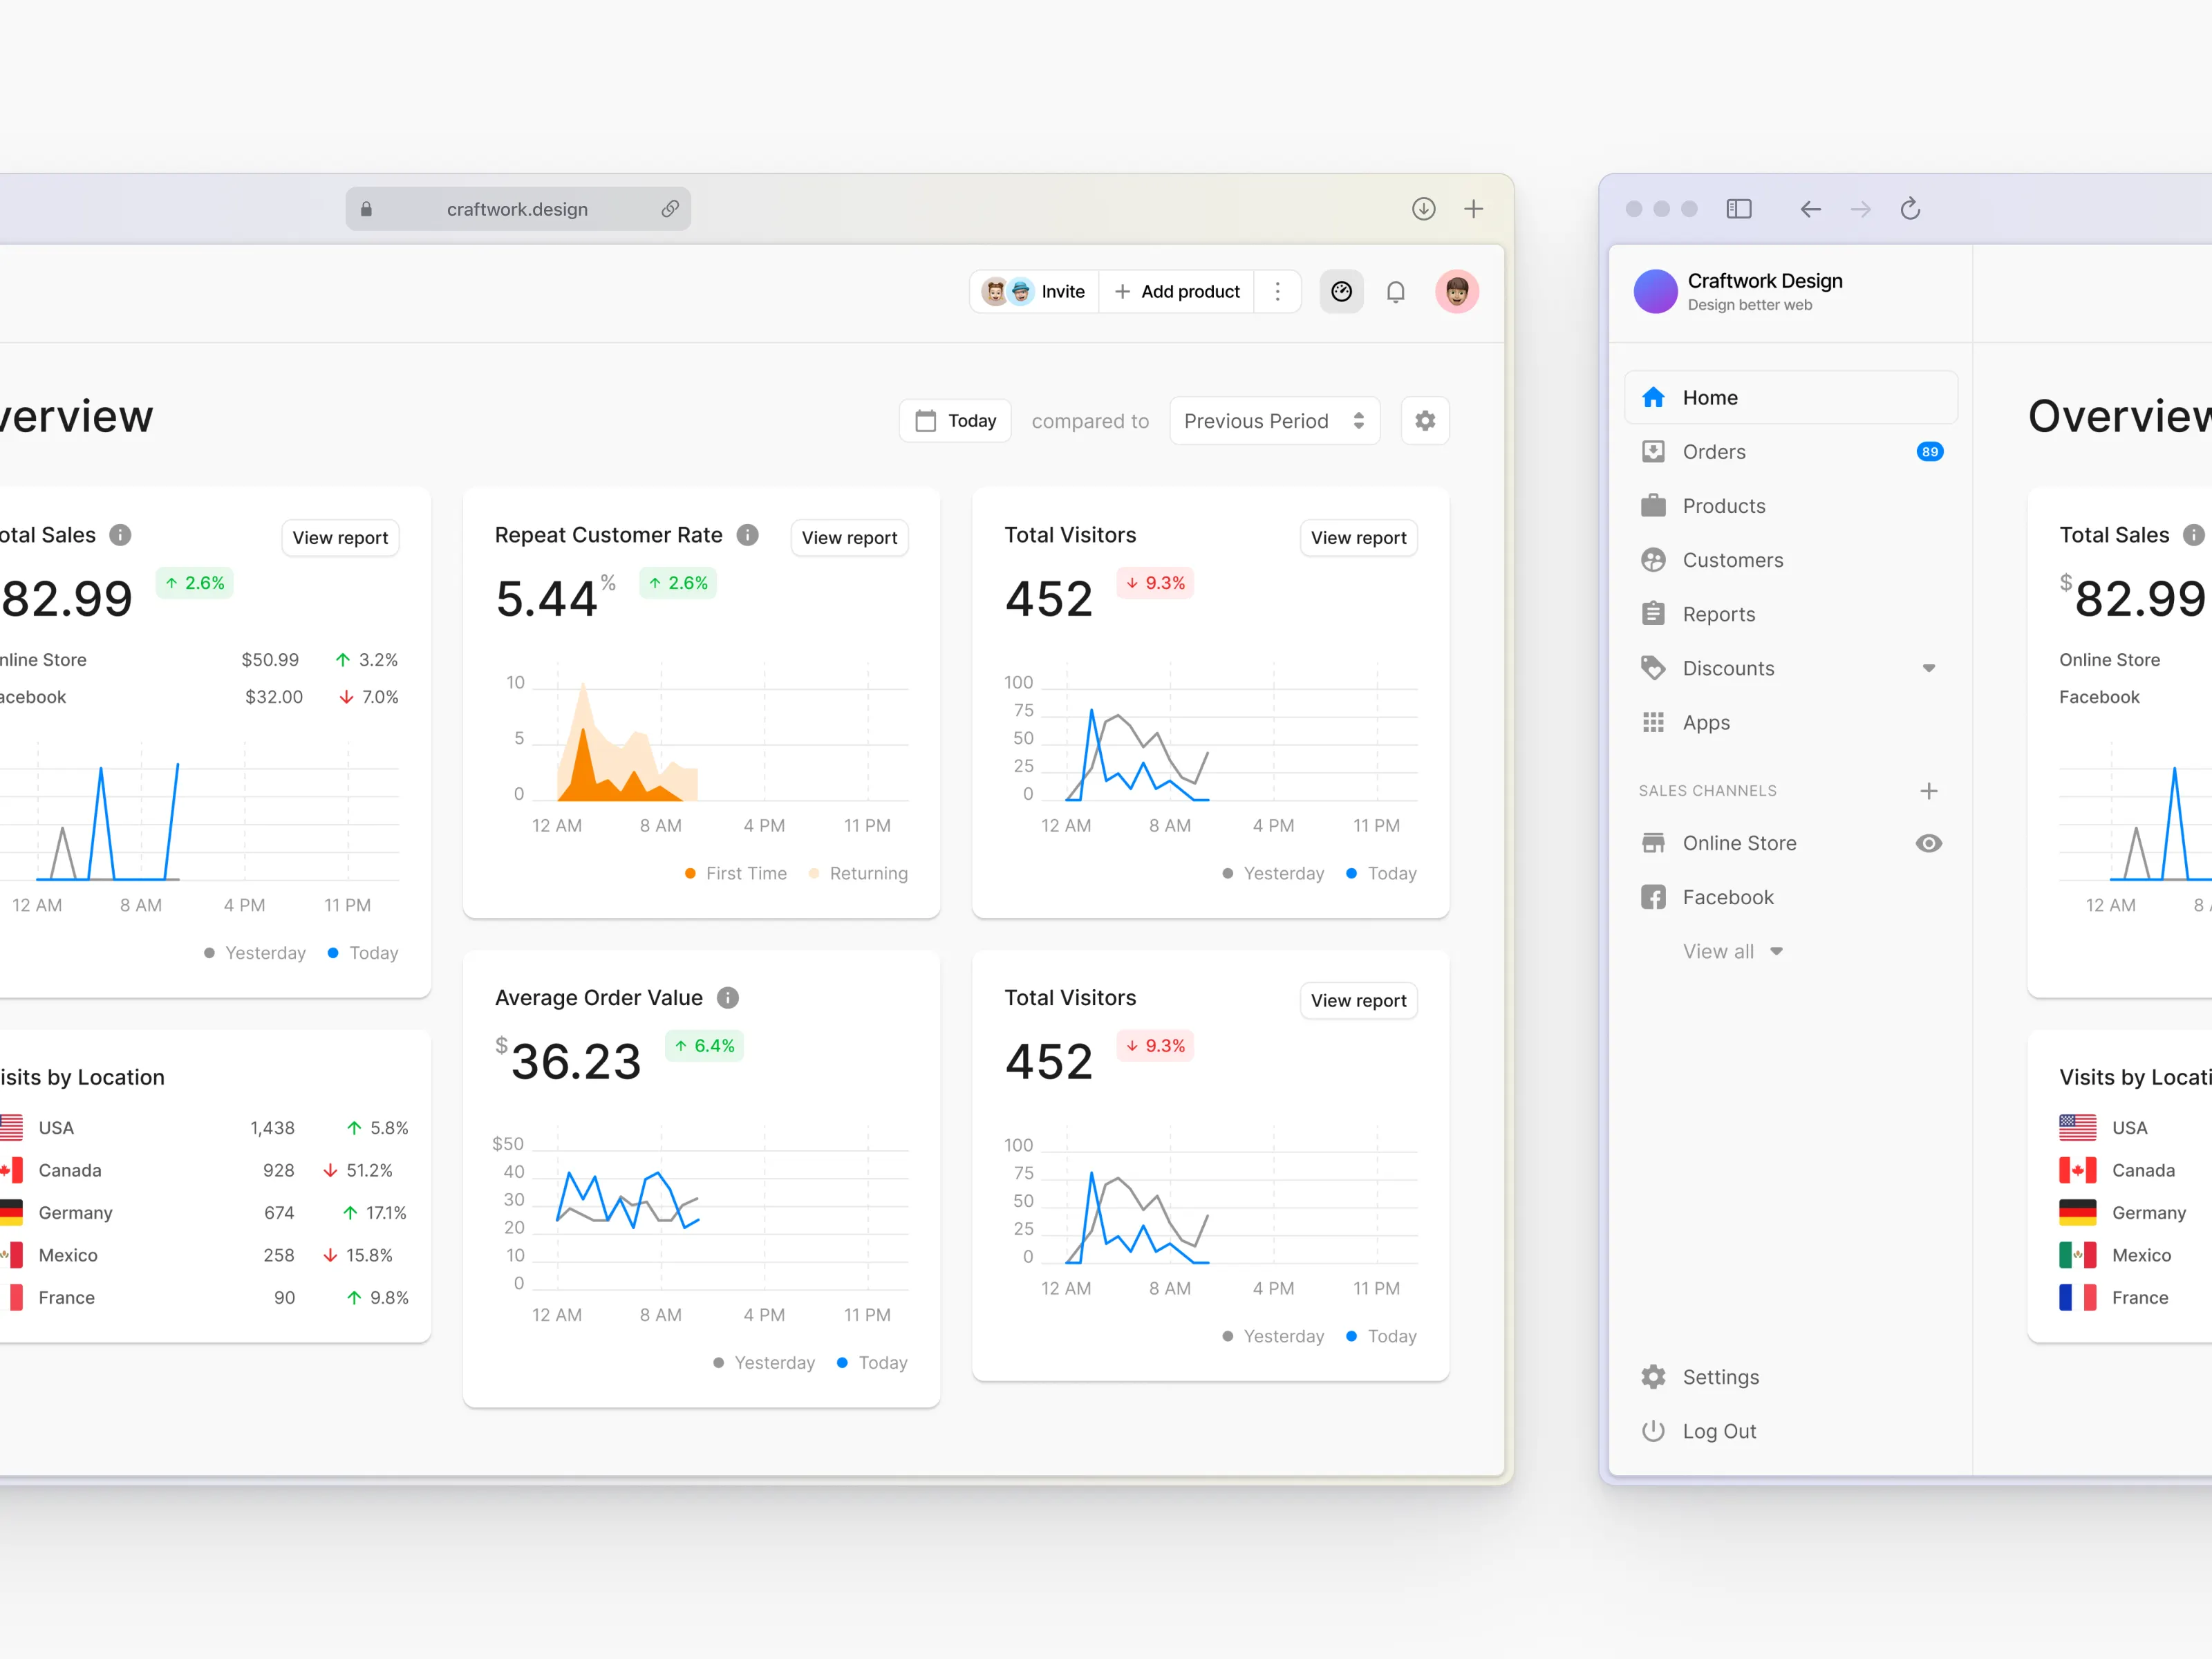Add a sales channel with the plus icon
This screenshot has width=2212, height=1659.
1929,791
